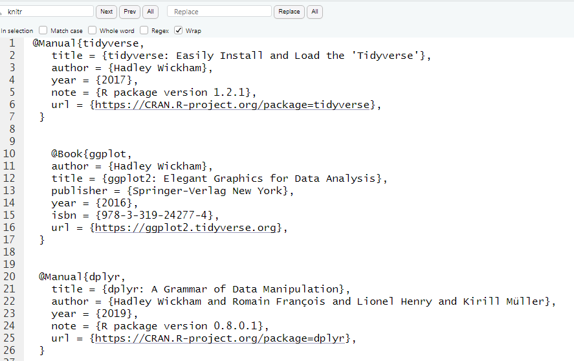The width and height of the screenshot is (574, 361).
Task: Click the closing brace on line 17
Action: click(x=41, y=240)
